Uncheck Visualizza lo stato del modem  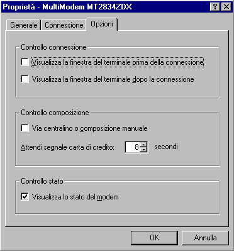(25, 197)
